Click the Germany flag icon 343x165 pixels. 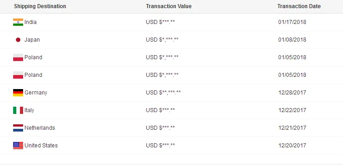point(18,93)
